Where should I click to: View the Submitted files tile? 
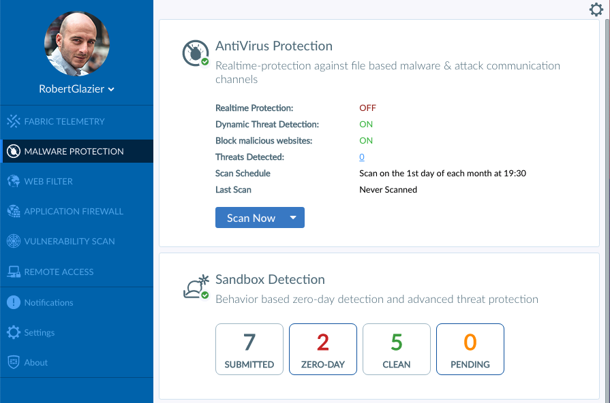249,349
